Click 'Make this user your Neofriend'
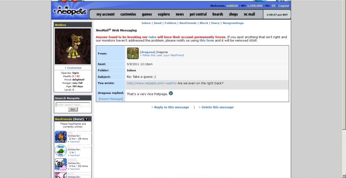This screenshot has height=178, width=346. click(163, 55)
